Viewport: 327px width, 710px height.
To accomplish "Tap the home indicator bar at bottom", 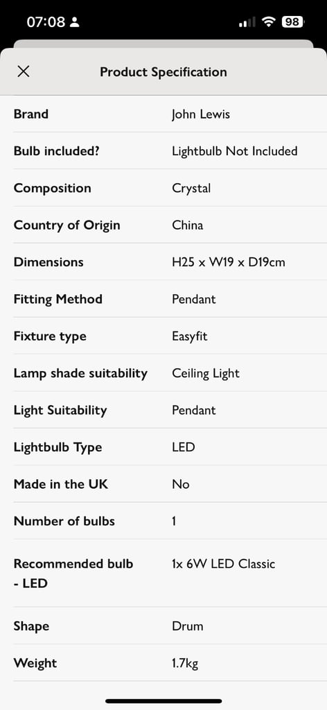I will [x=163, y=701].
